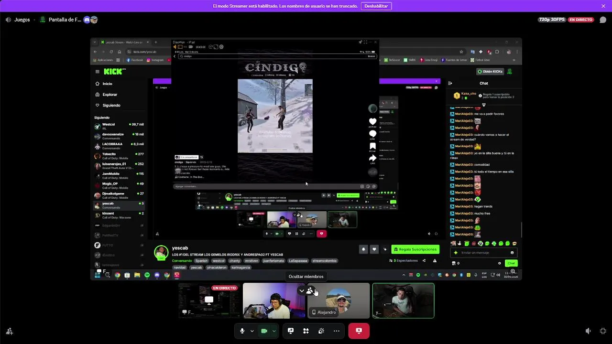The height and width of the screenshot is (344, 612).
Task: Click the Spanish tag under stream title
Action: pyautogui.click(x=201, y=261)
